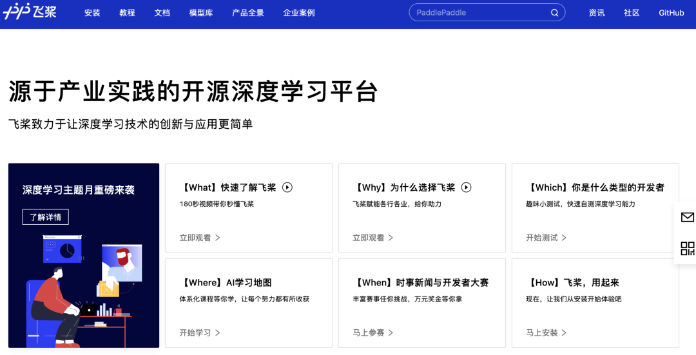Open the 【What】快速了解飞桨 card title
Viewport: 696px width, 355px height.
(228, 187)
